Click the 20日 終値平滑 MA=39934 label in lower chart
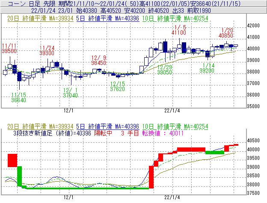The width and height of the screenshot is (267, 203). click(40, 127)
